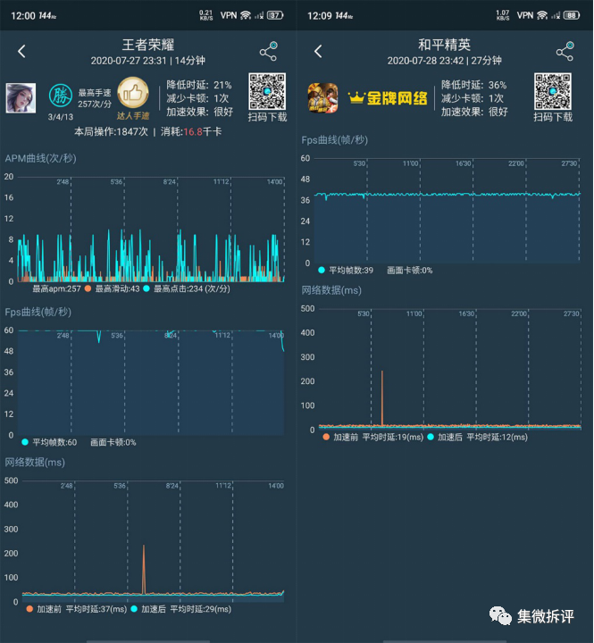This screenshot has height=643, width=594.
Task: Tap 减少卡顿: 1次 on 和平精英 screen
Action: [473, 98]
